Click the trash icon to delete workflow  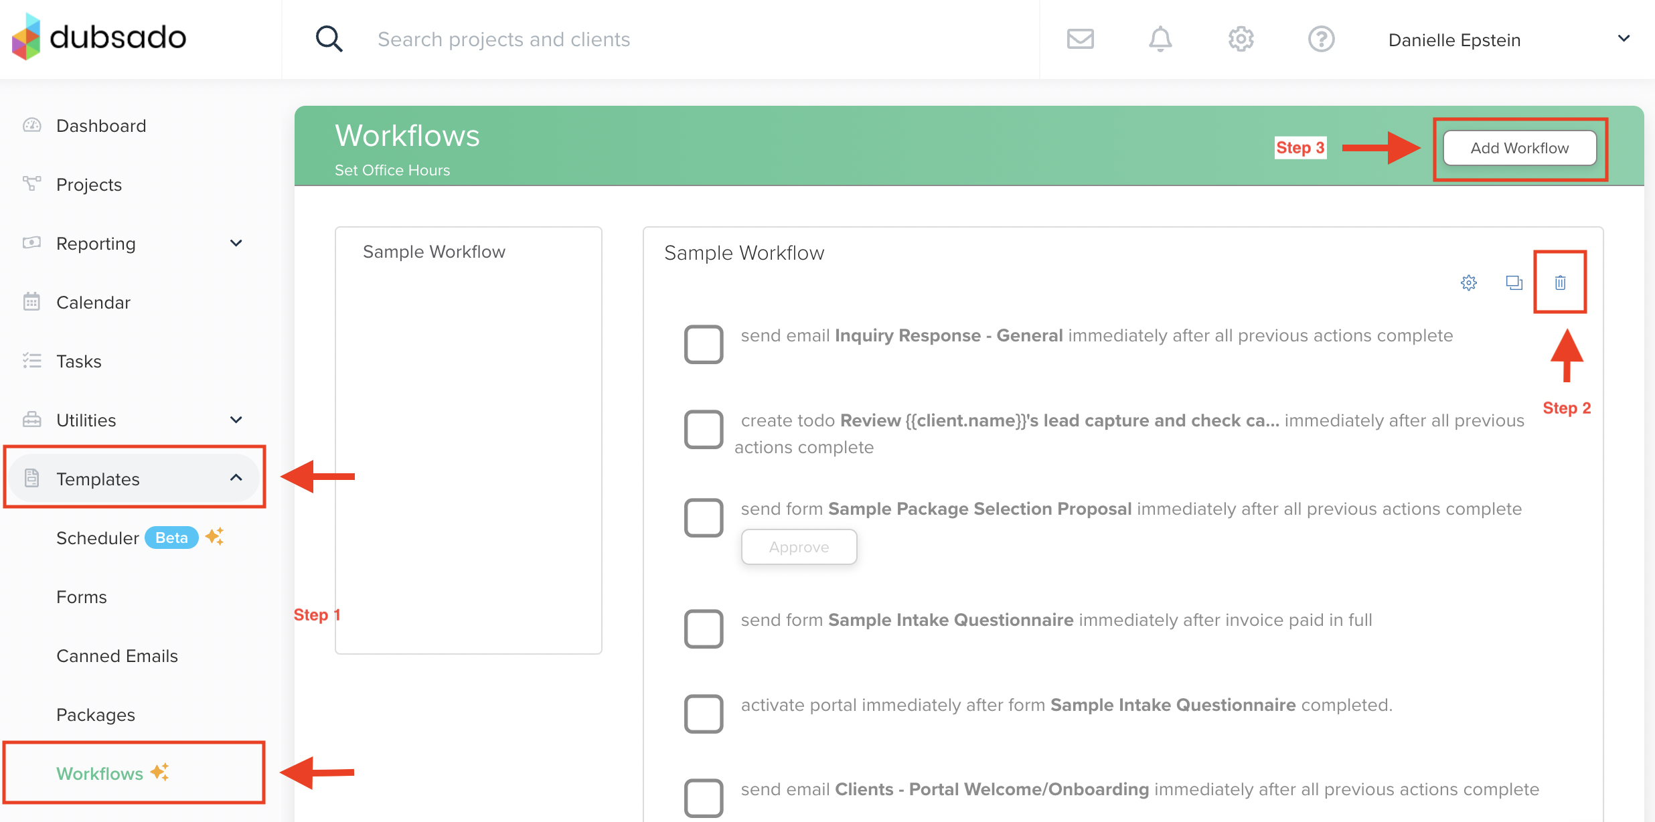tap(1560, 282)
